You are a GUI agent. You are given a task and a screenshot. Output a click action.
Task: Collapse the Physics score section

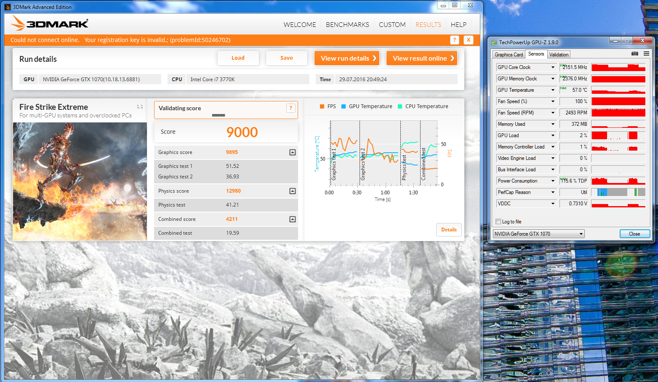(x=293, y=191)
